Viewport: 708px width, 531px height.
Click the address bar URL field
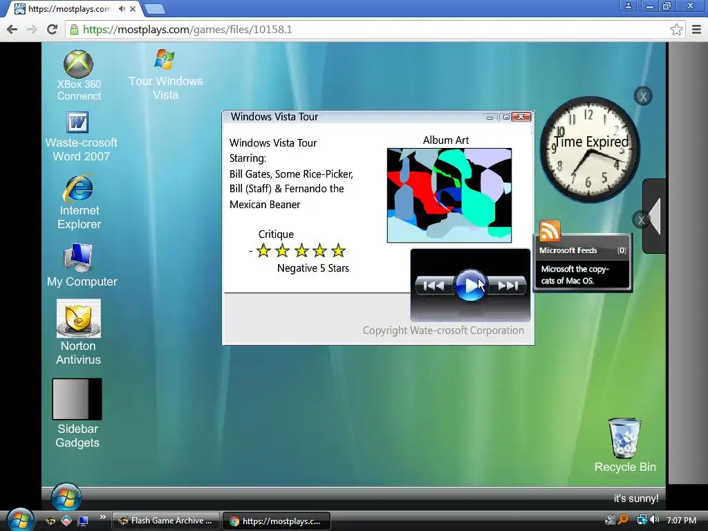tap(375, 30)
